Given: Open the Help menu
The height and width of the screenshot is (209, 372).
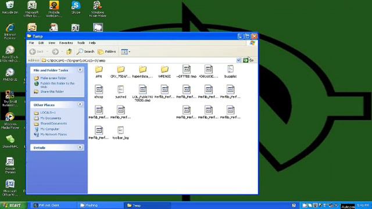Looking at the screenshot, I should pyautogui.click(x=92, y=43).
